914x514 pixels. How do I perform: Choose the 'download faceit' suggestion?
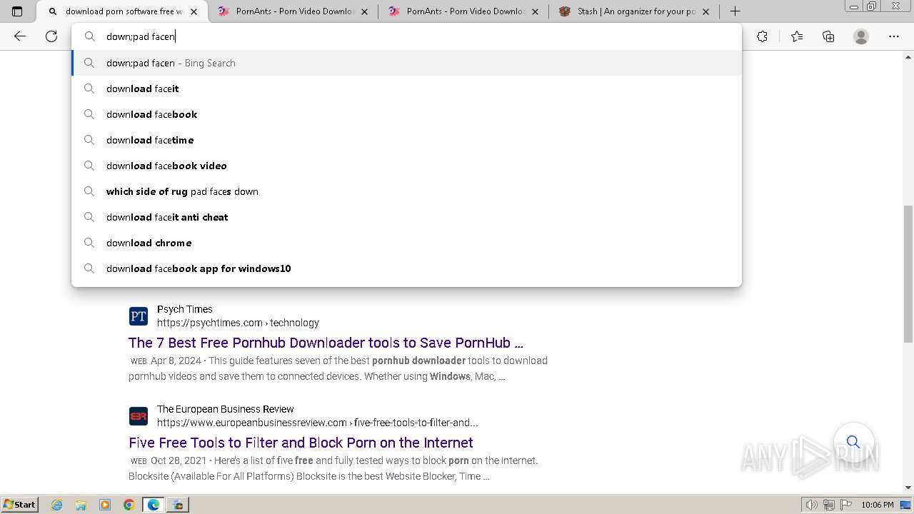407,89
